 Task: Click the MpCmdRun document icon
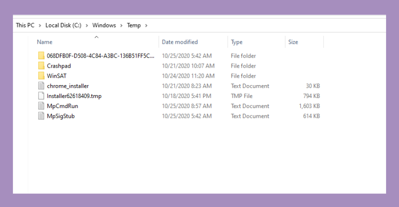pyautogui.click(x=41, y=106)
